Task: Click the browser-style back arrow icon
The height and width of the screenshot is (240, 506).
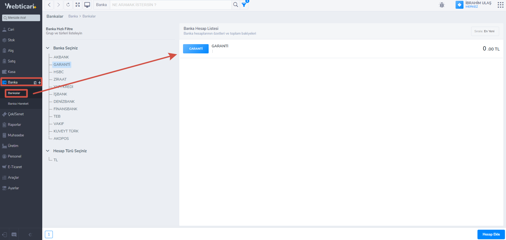Action: pyautogui.click(x=49, y=5)
